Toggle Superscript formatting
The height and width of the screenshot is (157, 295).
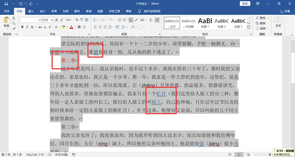tap(50, 27)
